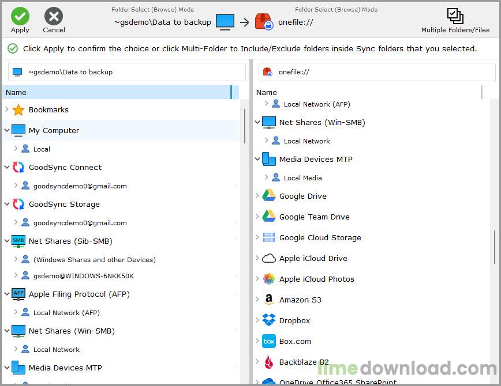Click the onefile red box icon in header
This screenshot has width=501, height=386.
264,22
